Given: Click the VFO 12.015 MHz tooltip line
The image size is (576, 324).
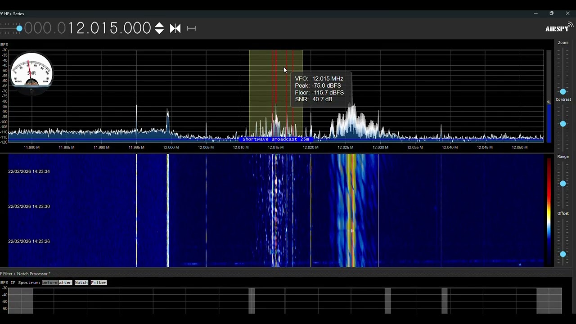Looking at the screenshot, I should pyautogui.click(x=319, y=79).
